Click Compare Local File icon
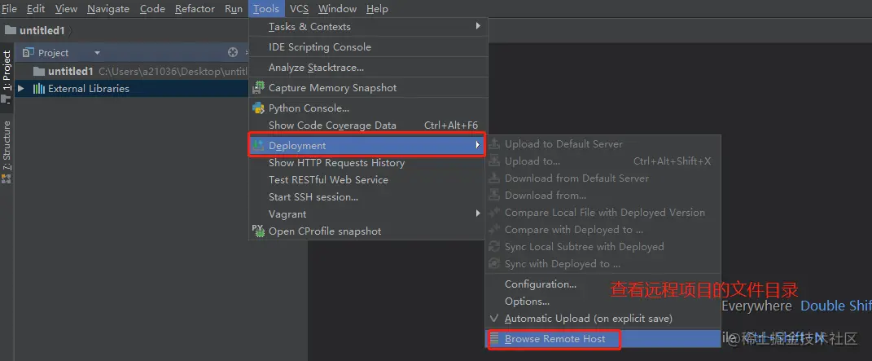 pyautogui.click(x=494, y=213)
